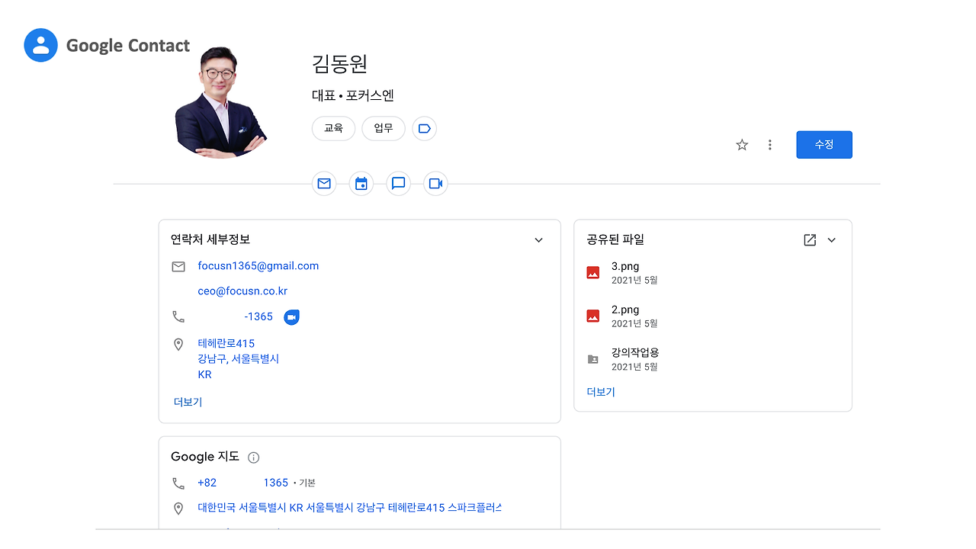Image resolution: width=976 pixels, height=549 pixels.
Task: Toggle the star to favorite this contact
Action: click(x=741, y=144)
